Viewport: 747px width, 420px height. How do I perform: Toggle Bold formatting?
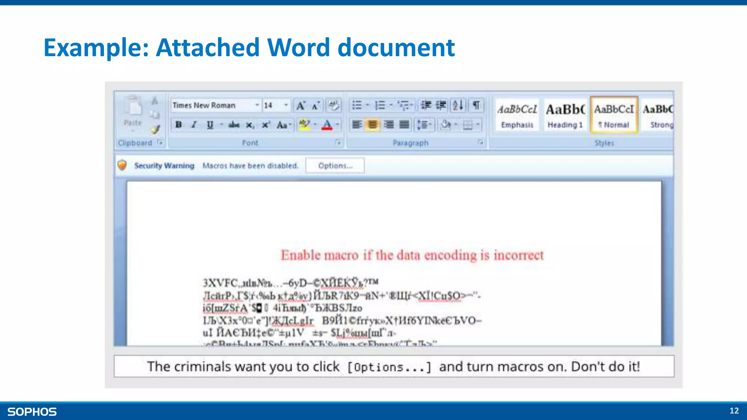(178, 125)
